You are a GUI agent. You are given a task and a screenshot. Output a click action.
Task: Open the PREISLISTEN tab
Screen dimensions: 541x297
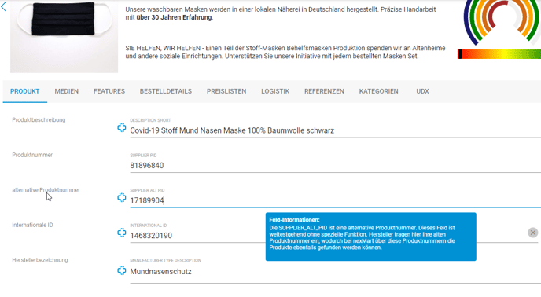pos(226,91)
